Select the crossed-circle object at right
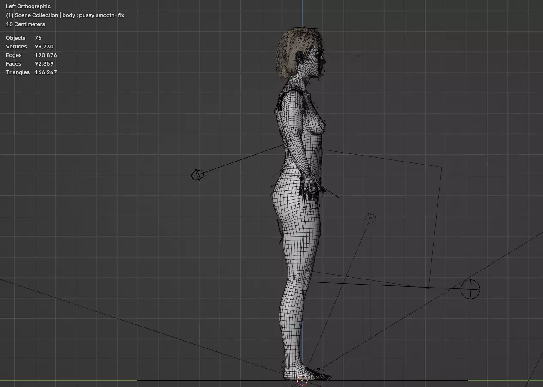 tap(470, 289)
